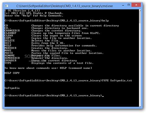Click the 'MAKEDIR' command name
This screenshot has width=147, height=113.
(x=10, y=48)
